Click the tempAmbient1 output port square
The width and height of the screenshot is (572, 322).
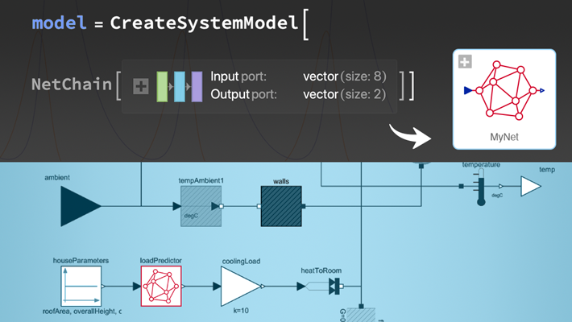click(221, 206)
